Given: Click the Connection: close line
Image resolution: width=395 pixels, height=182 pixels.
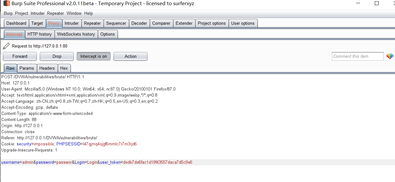Looking at the screenshot, I should click(18, 132).
